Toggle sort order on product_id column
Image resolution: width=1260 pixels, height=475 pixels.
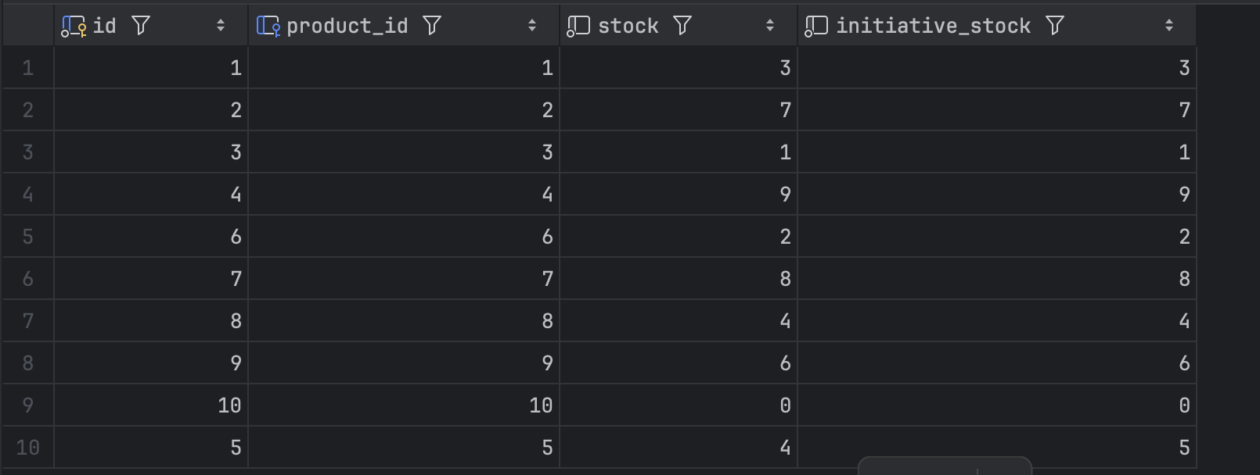click(x=532, y=26)
